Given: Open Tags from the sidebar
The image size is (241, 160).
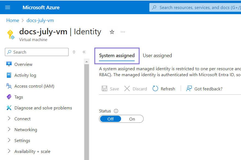Looking at the screenshot, I should coord(18,97).
